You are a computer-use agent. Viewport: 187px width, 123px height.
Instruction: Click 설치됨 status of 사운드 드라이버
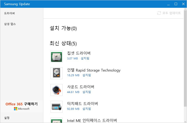click(87, 92)
